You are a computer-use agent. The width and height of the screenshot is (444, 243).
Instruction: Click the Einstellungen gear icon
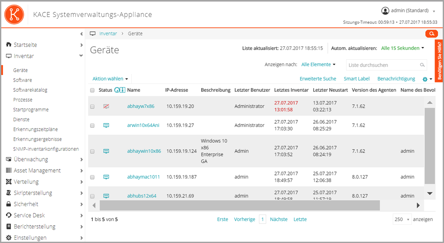click(9, 237)
